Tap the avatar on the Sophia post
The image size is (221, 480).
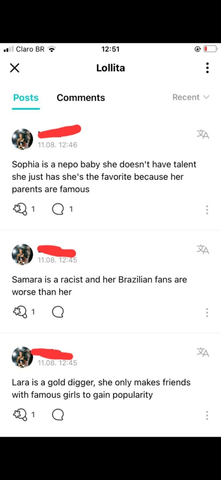point(22,139)
